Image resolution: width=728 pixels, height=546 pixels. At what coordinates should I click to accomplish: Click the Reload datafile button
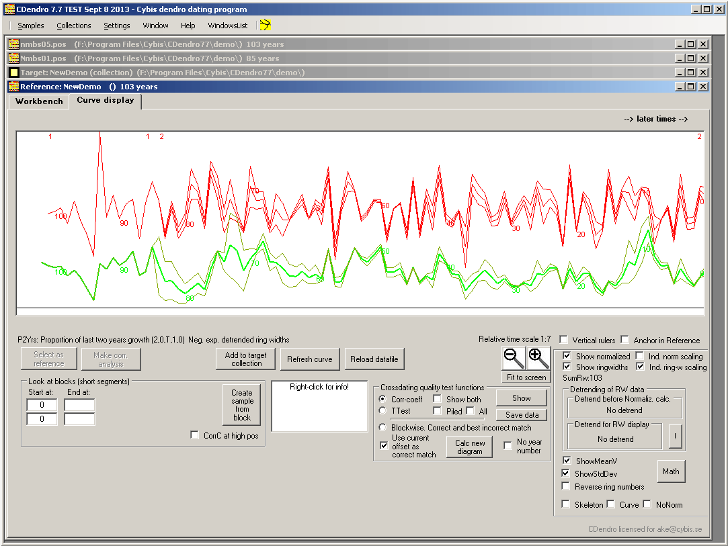[x=374, y=359]
